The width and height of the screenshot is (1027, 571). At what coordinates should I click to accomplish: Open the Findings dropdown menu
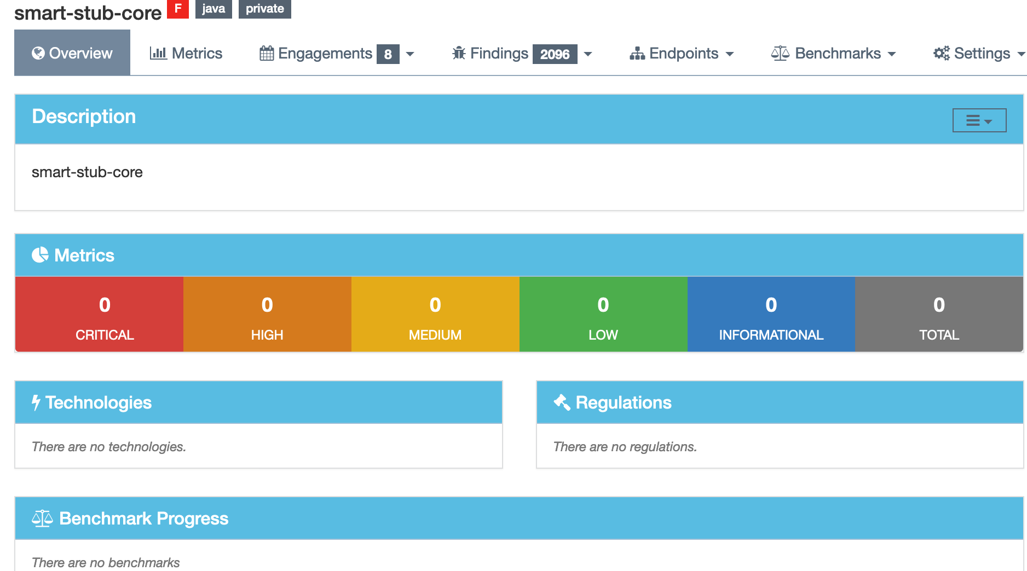[x=588, y=54]
